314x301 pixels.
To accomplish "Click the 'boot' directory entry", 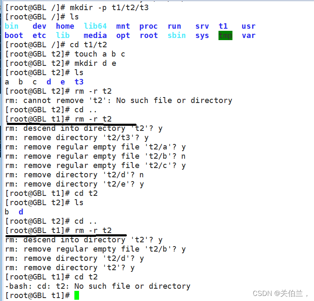I will [x=14, y=35].
